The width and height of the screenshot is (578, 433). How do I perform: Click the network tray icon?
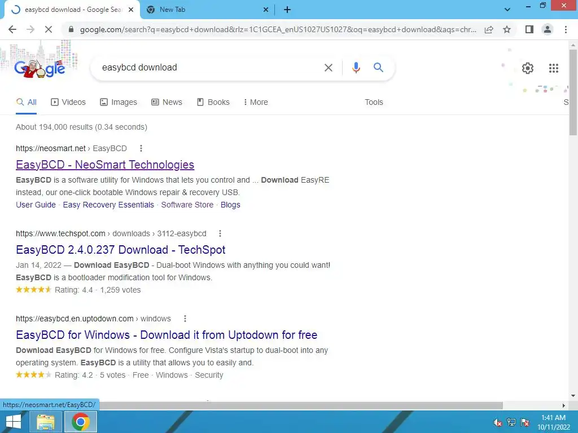pos(511,422)
